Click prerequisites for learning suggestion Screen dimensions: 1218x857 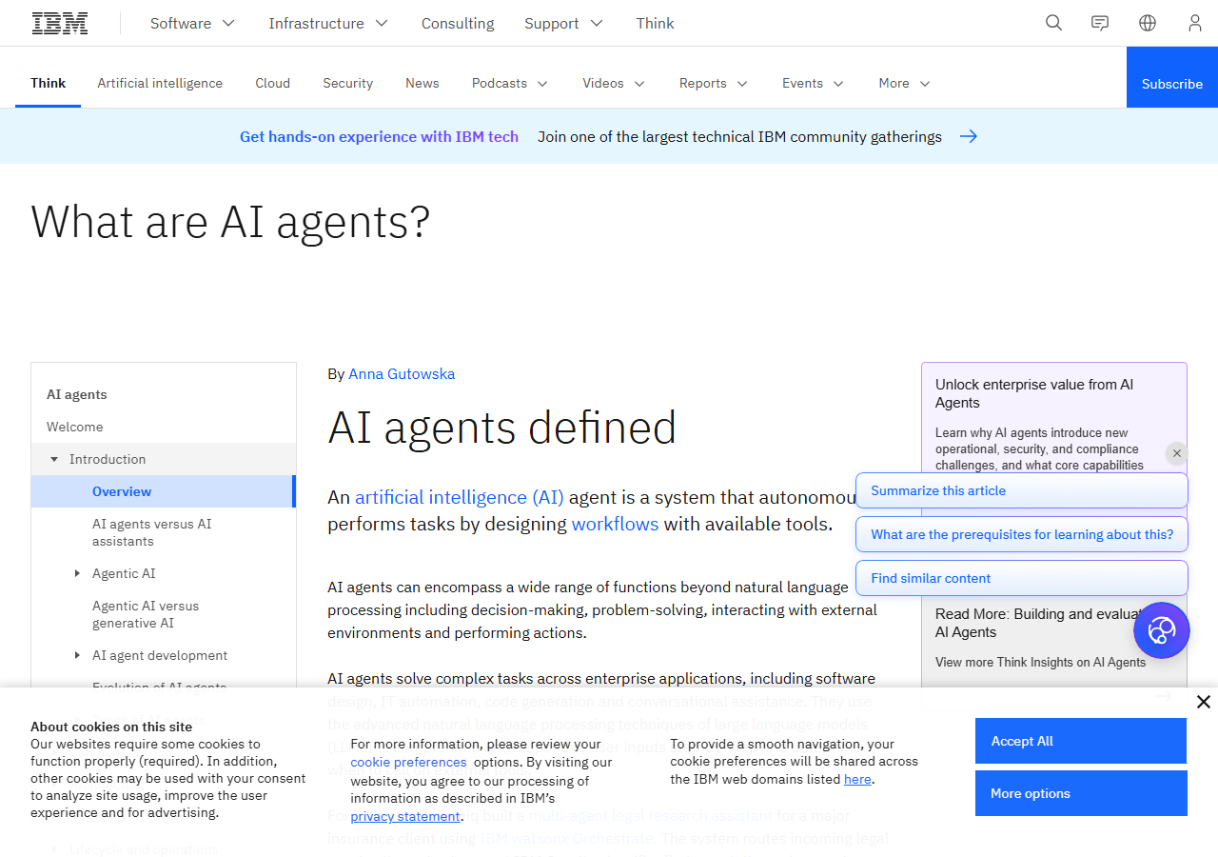click(1022, 534)
